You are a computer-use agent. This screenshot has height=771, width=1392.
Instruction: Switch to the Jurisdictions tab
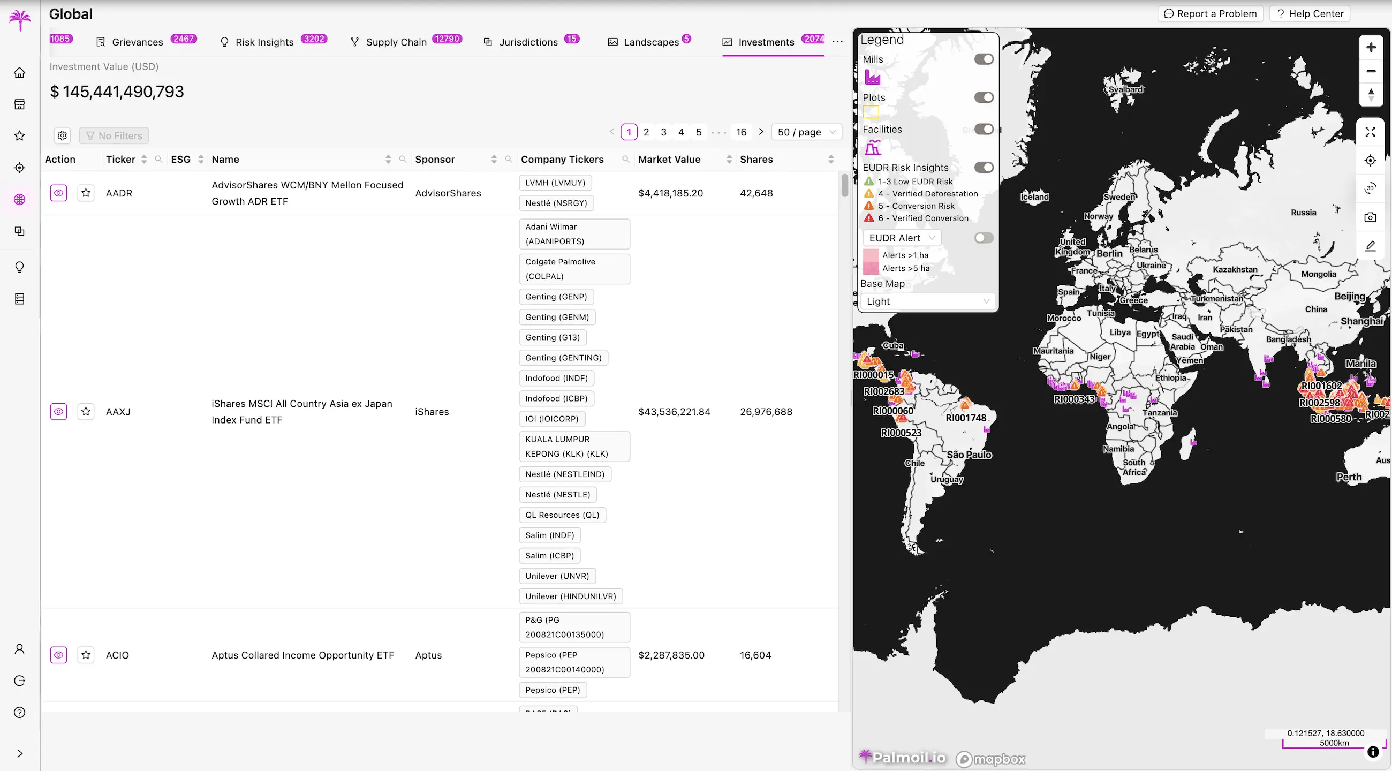tap(528, 42)
